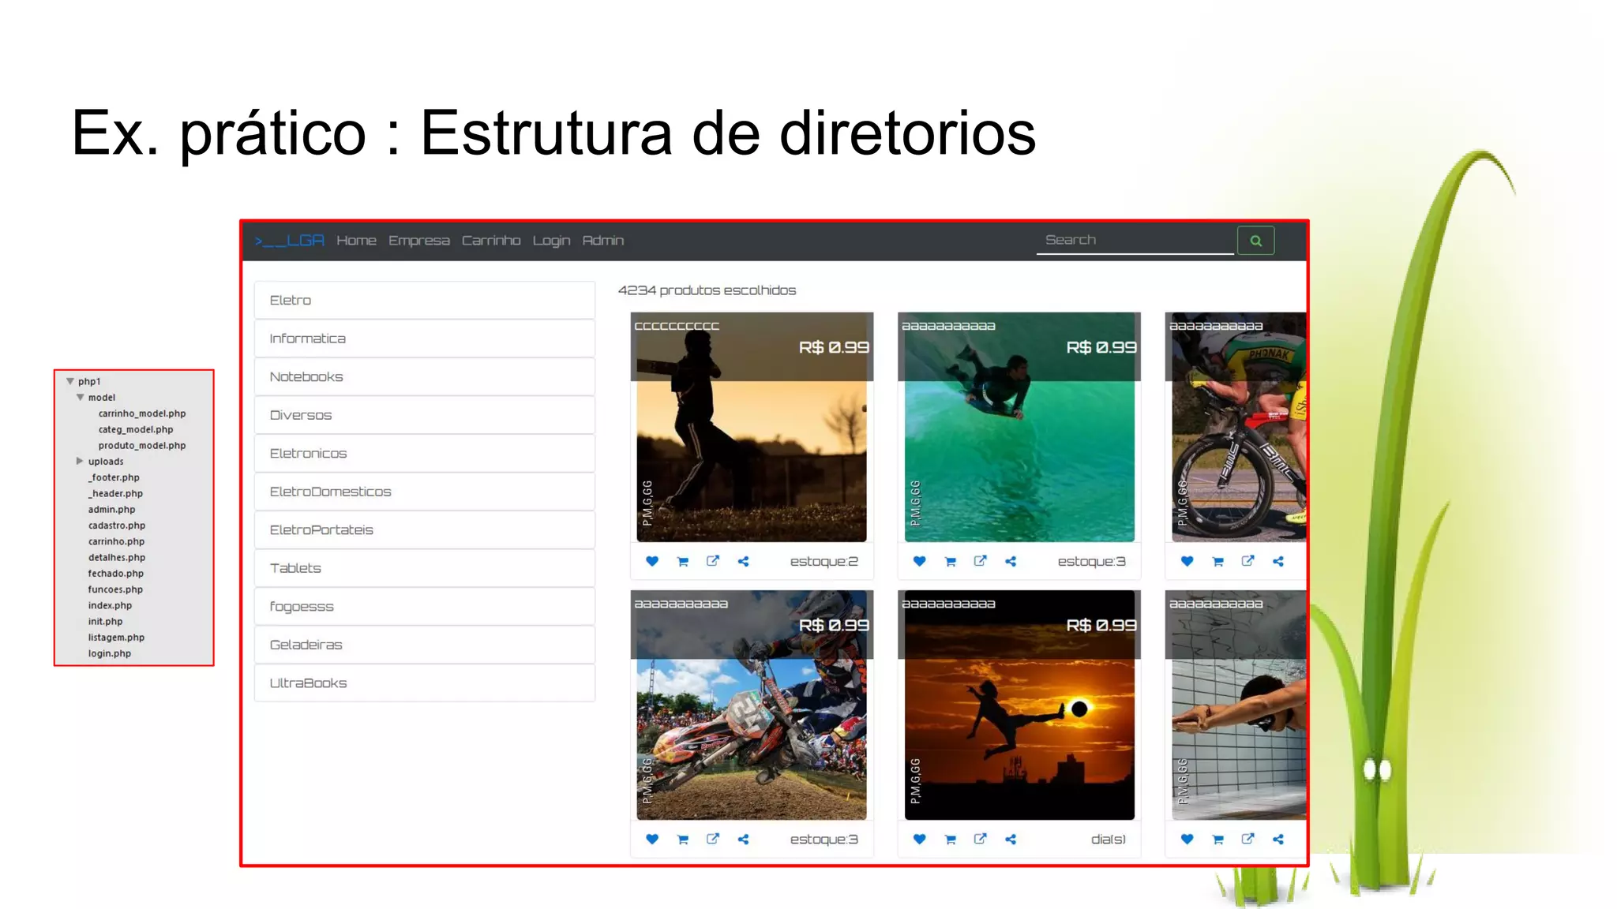Viewport: 1617px width, 909px height.
Task: Open _header.php in the file tree
Action: (x=115, y=493)
